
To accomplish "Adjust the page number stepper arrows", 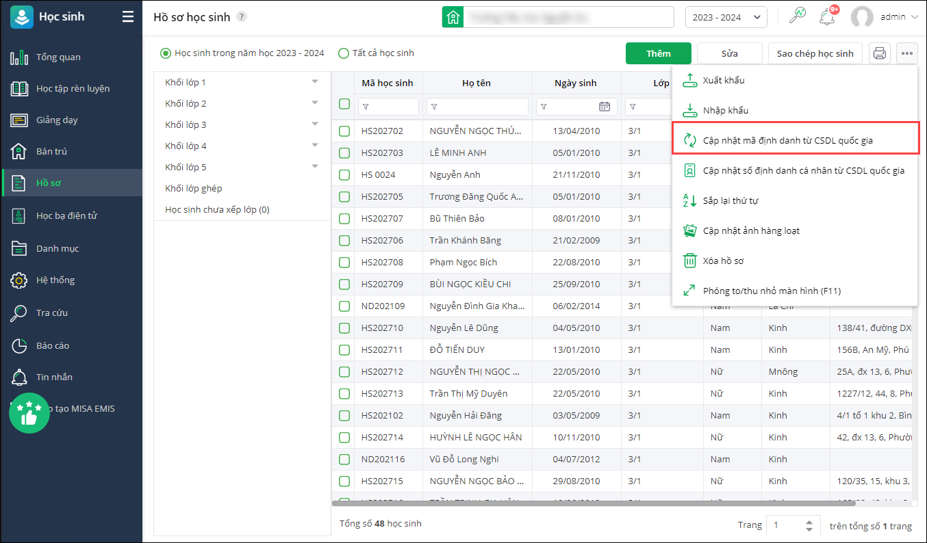I will (809, 525).
